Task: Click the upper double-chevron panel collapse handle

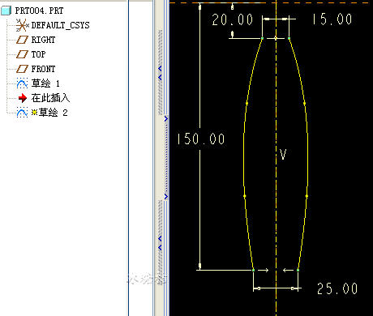Action: 160,73
